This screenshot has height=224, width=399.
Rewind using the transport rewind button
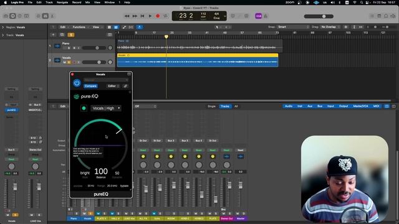pyautogui.click(x=127, y=16)
